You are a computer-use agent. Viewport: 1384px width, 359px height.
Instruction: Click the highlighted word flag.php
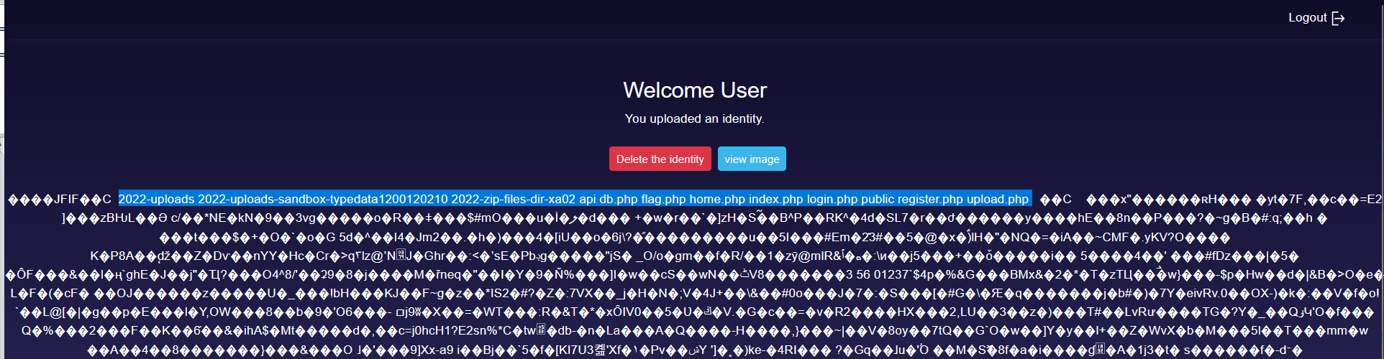coord(663,200)
